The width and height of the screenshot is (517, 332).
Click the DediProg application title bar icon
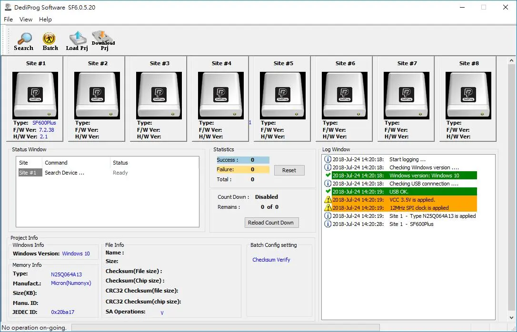(x=8, y=7)
